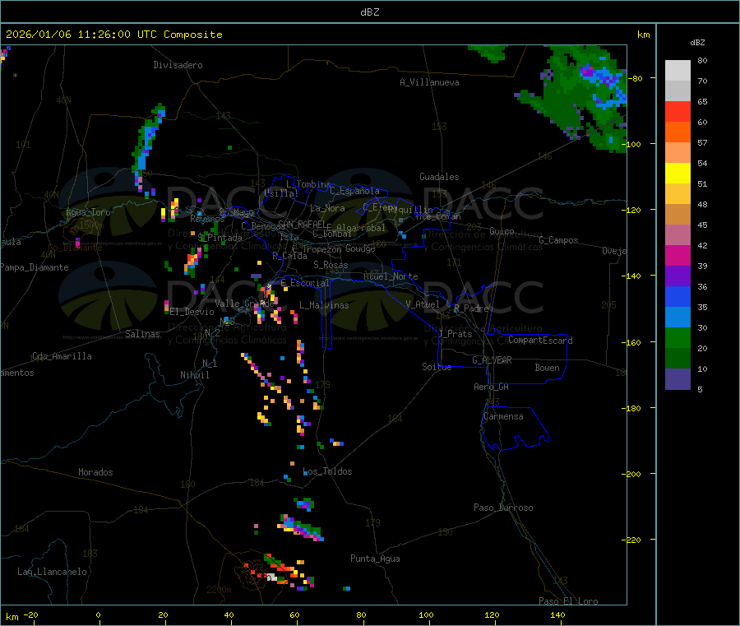
Task: Click the Guico map label
Action: pyautogui.click(x=502, y=231)
